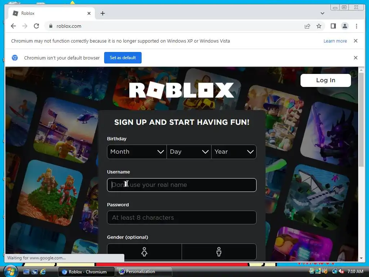This screenshot has width=369, height=277.
Task: Open the three-dot Chromium menu
Action: [356, 26]
